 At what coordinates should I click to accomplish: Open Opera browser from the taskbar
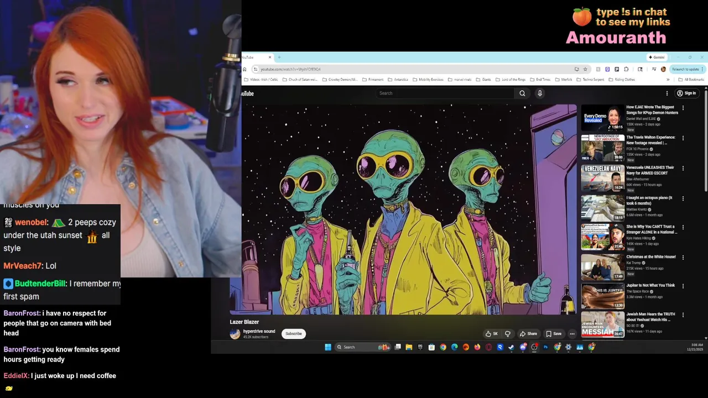pos(488,347)
